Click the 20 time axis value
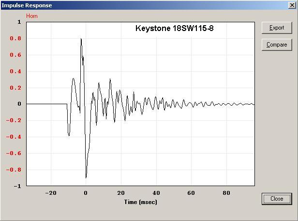Viewport: 298px width, 221px height. (121, 193)
